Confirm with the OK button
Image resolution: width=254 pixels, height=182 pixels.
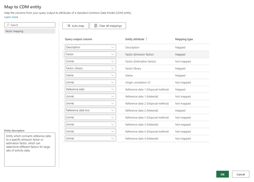(222, 174)
